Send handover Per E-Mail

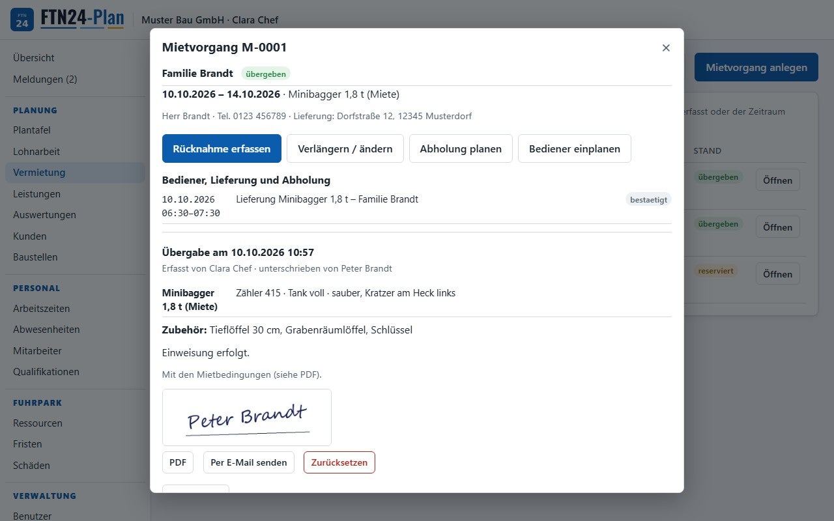[x=249, y=462]
